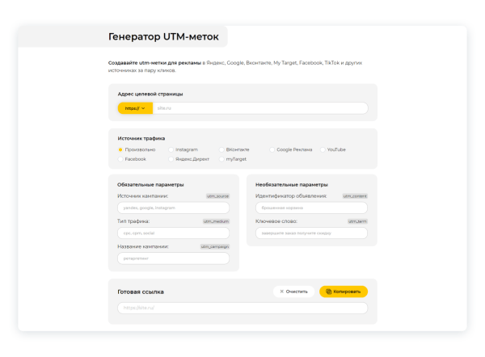Click the utm_source tag badge

(x=218, y=195)
